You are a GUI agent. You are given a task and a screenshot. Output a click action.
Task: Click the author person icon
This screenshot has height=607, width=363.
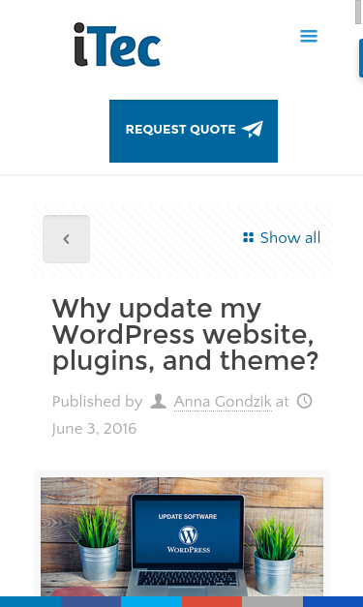158,401
